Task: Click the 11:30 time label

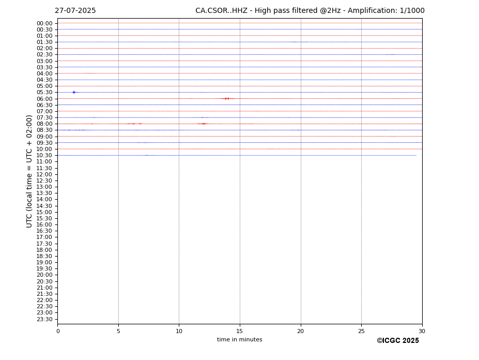Action: pos(44,168)
